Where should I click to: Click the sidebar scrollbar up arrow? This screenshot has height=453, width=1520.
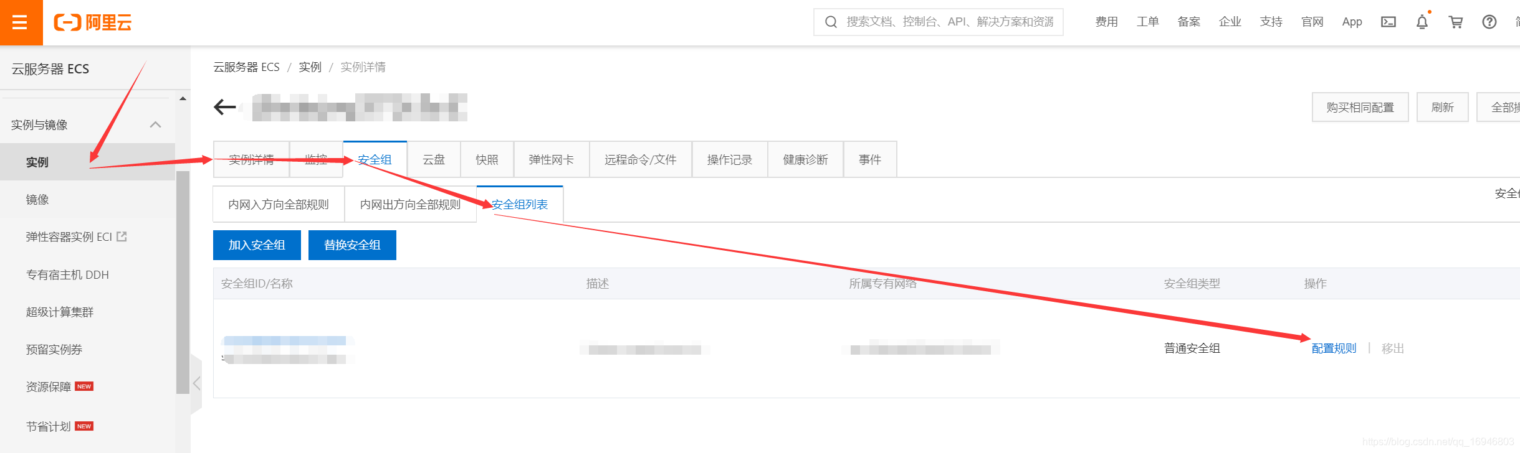pyautogui.click(x=183, y=98)
